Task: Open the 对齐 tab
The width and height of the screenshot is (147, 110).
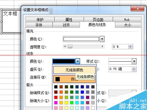Action: (x=66, y=25)
